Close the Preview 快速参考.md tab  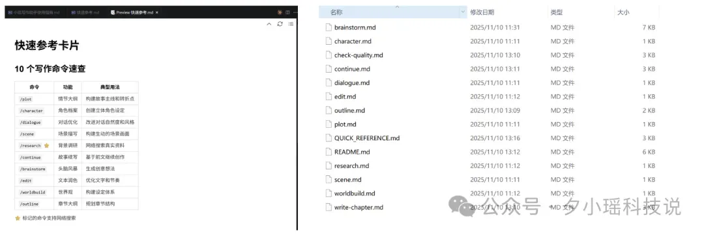pyautogui.click(x=157, y=12)
